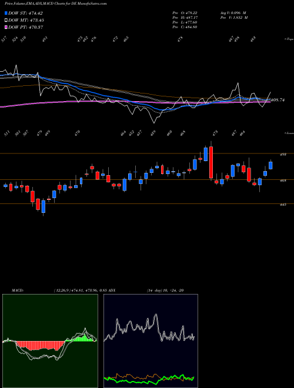Click the 443 price level label
Screen dimensions: 294x388
pos(283,205)
